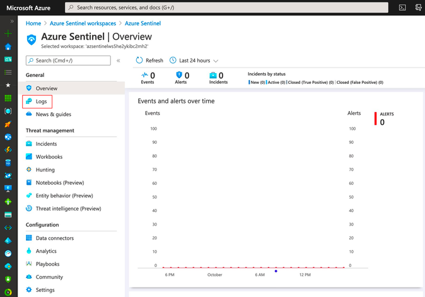Click the Events and alerts over time title
This screenshot has width=425, height=297.
tap(176, 101)
